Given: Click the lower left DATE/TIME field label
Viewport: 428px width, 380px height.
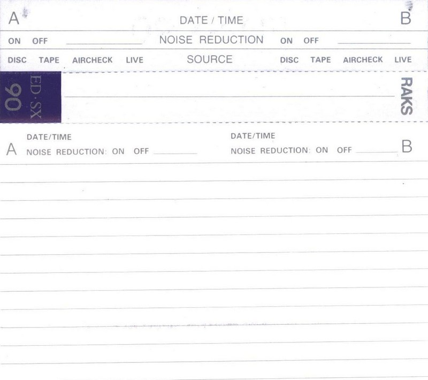Looking at the screenshot, I should click(49, 137).
